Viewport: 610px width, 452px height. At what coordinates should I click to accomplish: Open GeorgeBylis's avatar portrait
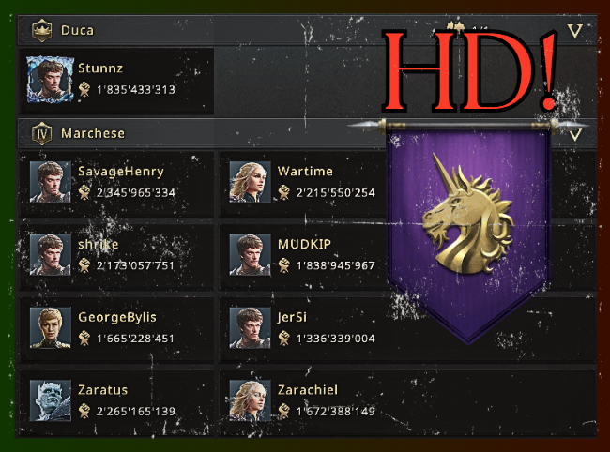point(50,327)
